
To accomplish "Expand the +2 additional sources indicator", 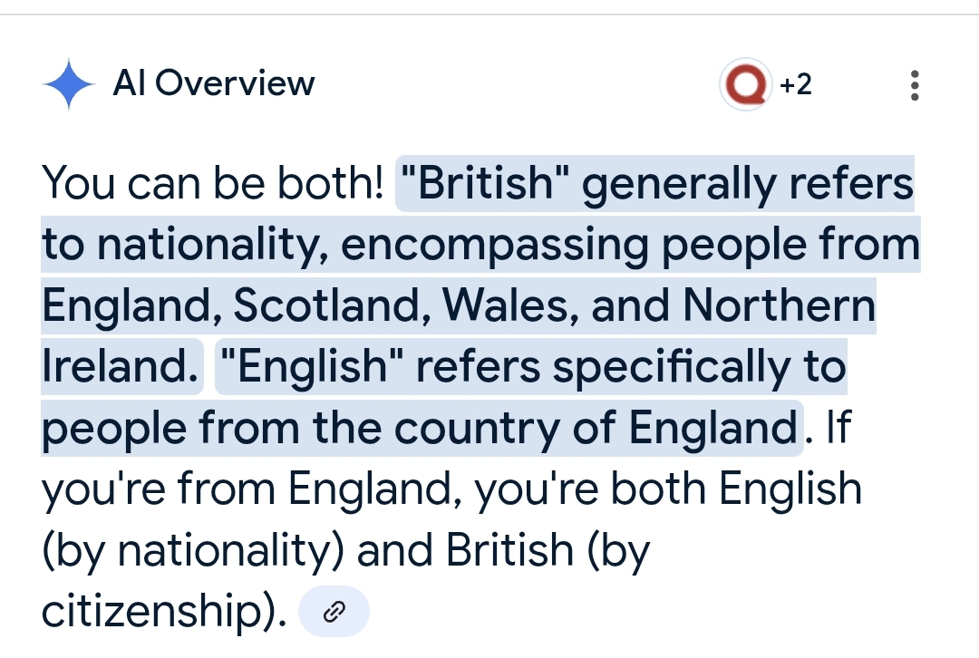I will tap(795, 84).
